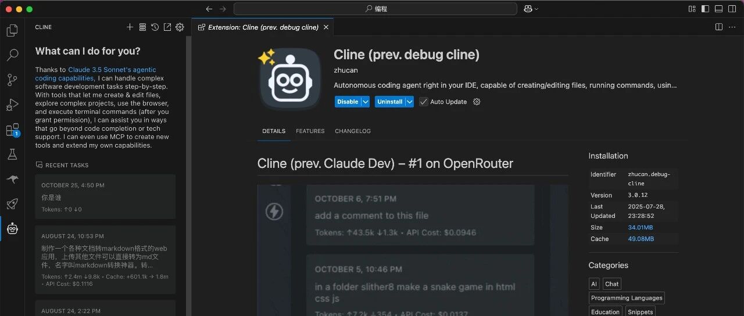Click the command center search box
Screen dimensions: 744x316
(375, 9)
